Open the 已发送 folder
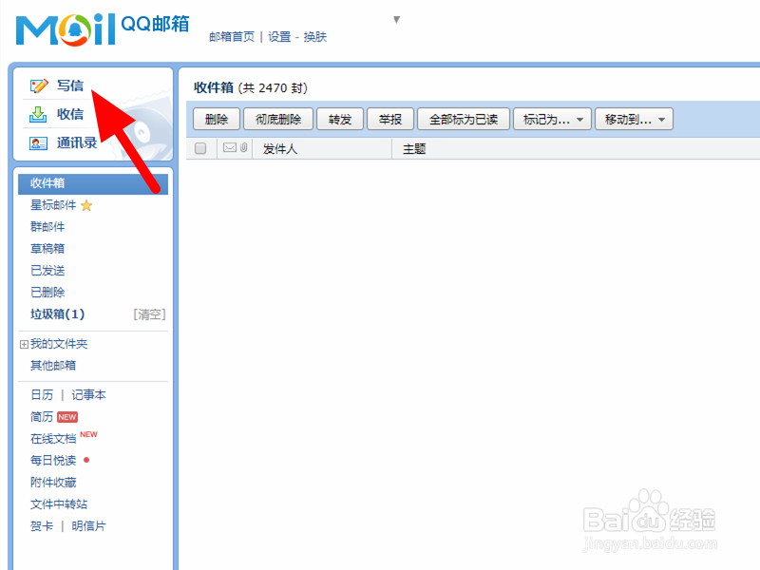The width and height of the screenshot is (760, 570). (x=47, y=271)
